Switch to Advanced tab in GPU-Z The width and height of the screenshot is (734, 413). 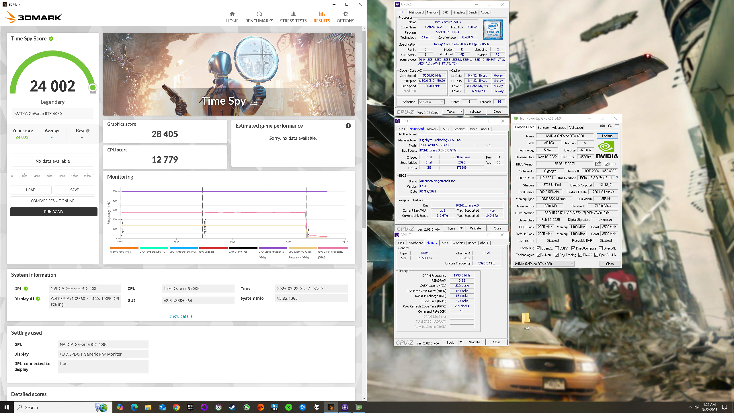coord(559,128)
